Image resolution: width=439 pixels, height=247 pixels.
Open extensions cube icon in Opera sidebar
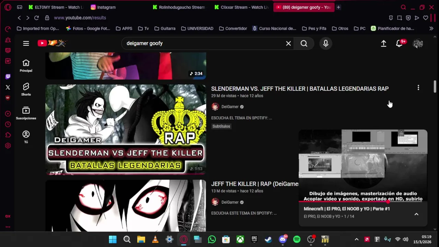click(x=8, y=135)
